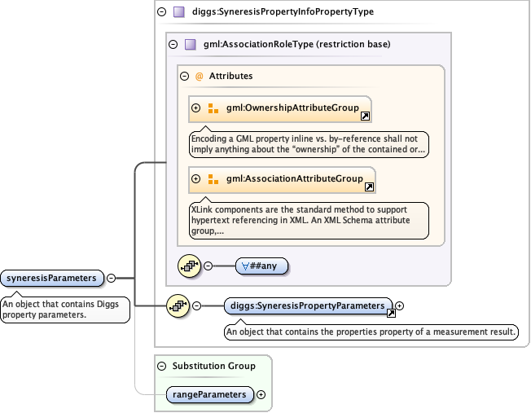Expand the rangeParameters element
Screen dimensions: 531x413
tap(261, 394)
